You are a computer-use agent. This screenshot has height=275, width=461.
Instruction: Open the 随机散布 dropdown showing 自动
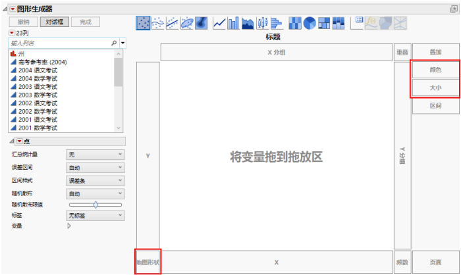pyautogui.click(x=95, y=194)
